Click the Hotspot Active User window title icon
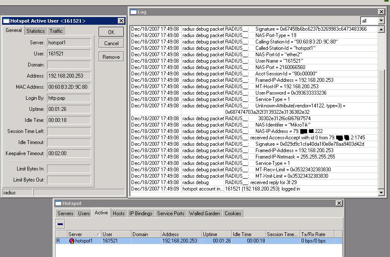 click(x=6, y=21)
